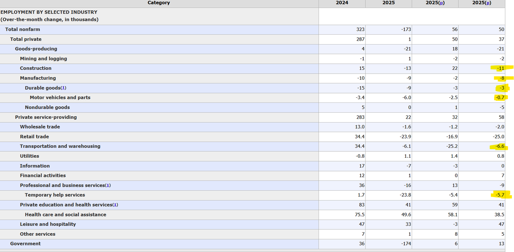Click the Financial activities row label

click(43, 175)
